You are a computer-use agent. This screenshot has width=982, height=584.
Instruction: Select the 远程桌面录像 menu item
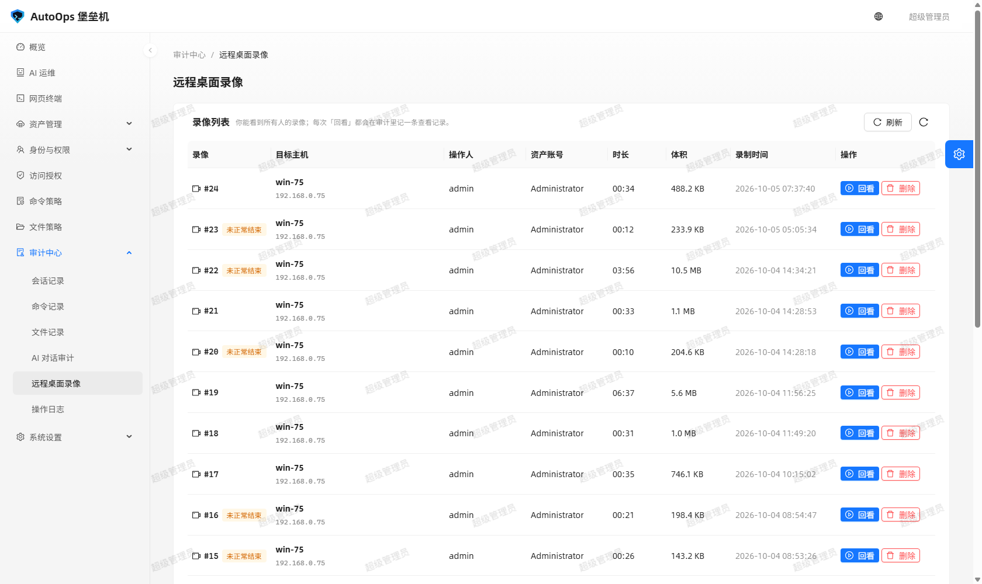78,383
